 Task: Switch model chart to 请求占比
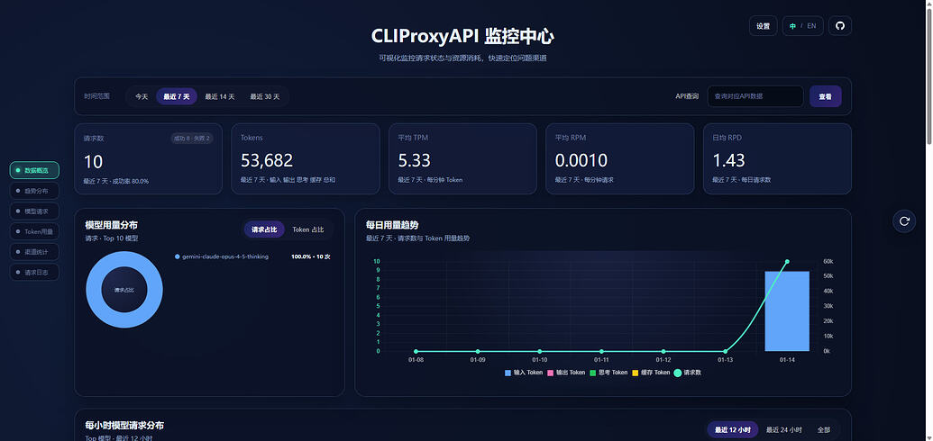coord(264,229)
